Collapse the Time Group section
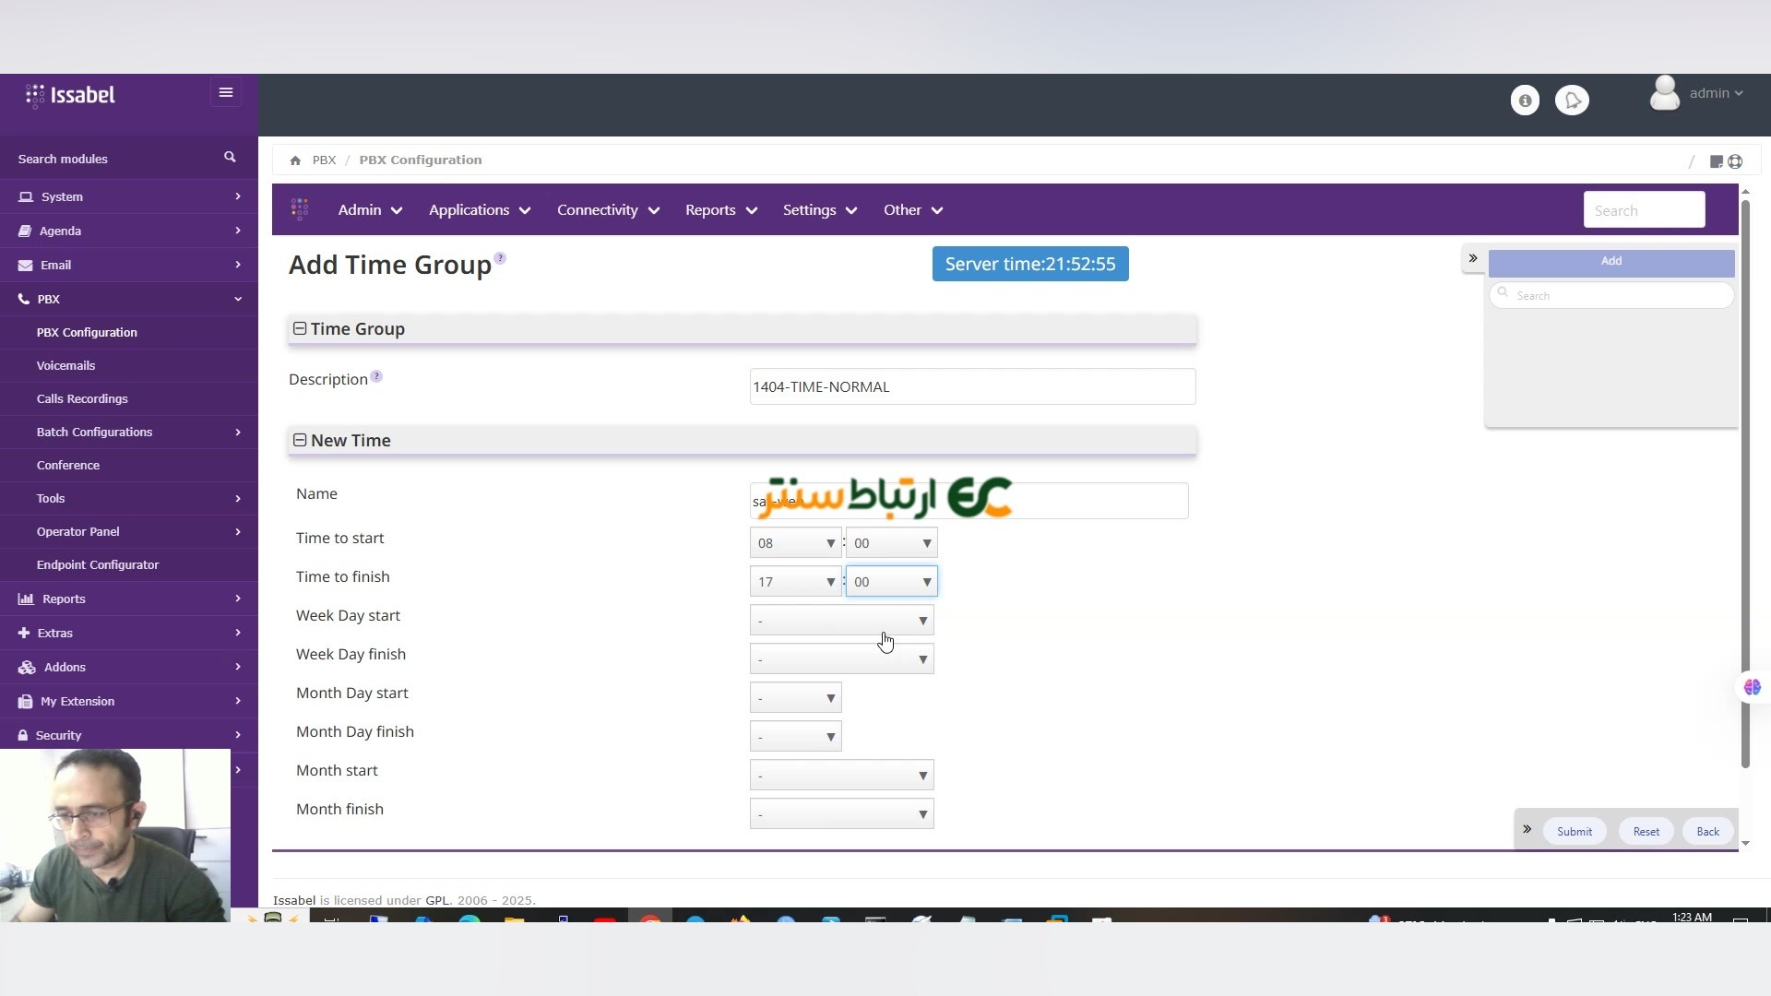 click(300, 329)
